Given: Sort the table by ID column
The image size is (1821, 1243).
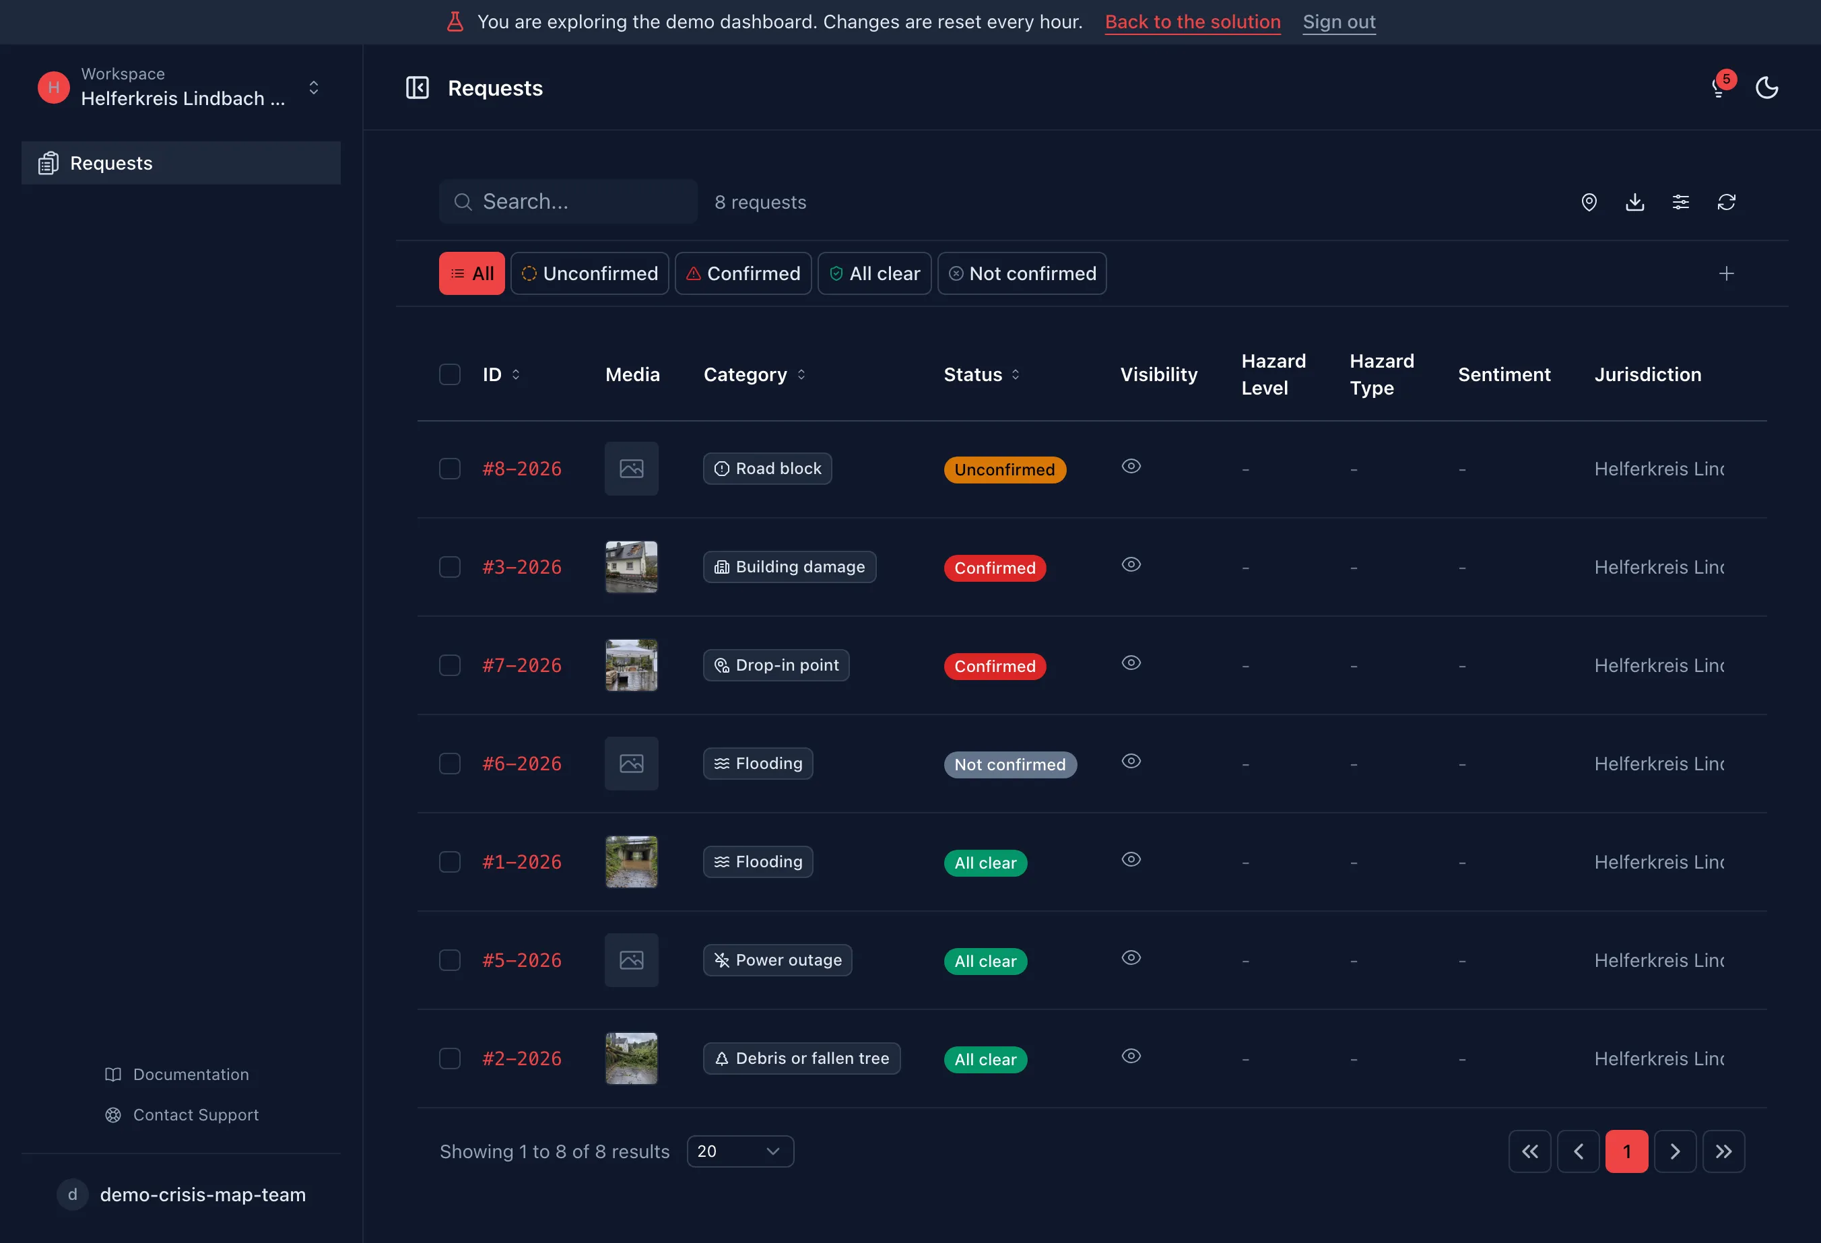Looking at the screenshot, I should 502,374.
